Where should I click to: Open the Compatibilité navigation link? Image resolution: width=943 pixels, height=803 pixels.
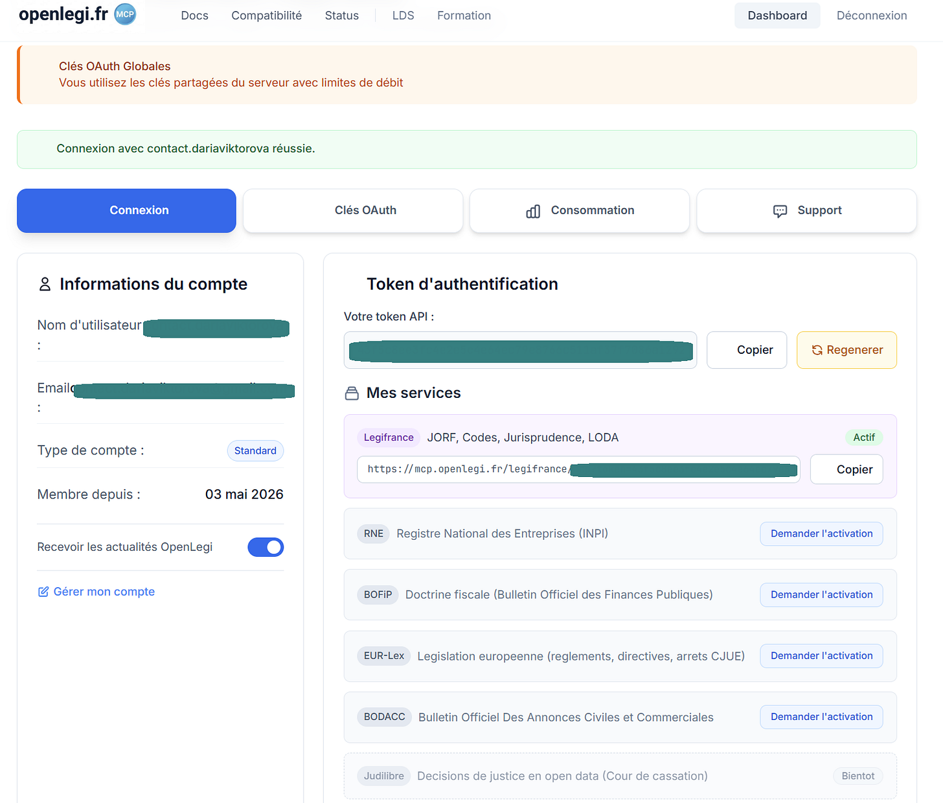point(267,16)
